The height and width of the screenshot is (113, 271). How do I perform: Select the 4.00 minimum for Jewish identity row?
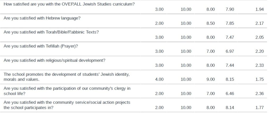click(159, 79)
